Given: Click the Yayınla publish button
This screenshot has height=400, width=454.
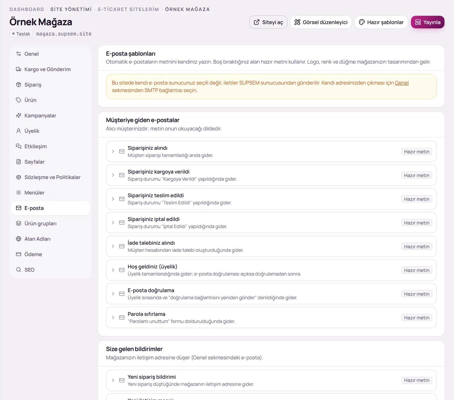Looking at the screenshot, I should coord(428,22).
